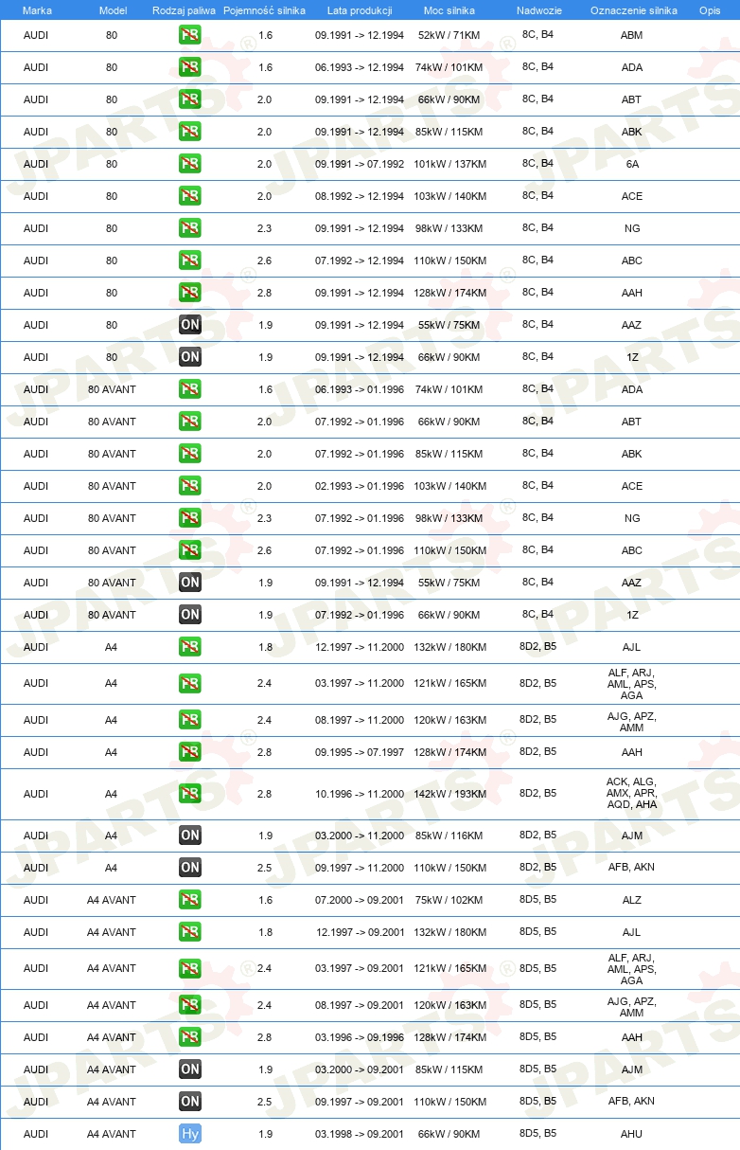This screenshot has height=1150, width=740.
Task: Click the Lata produkcji column header
Action: click(x=360, y=10)
